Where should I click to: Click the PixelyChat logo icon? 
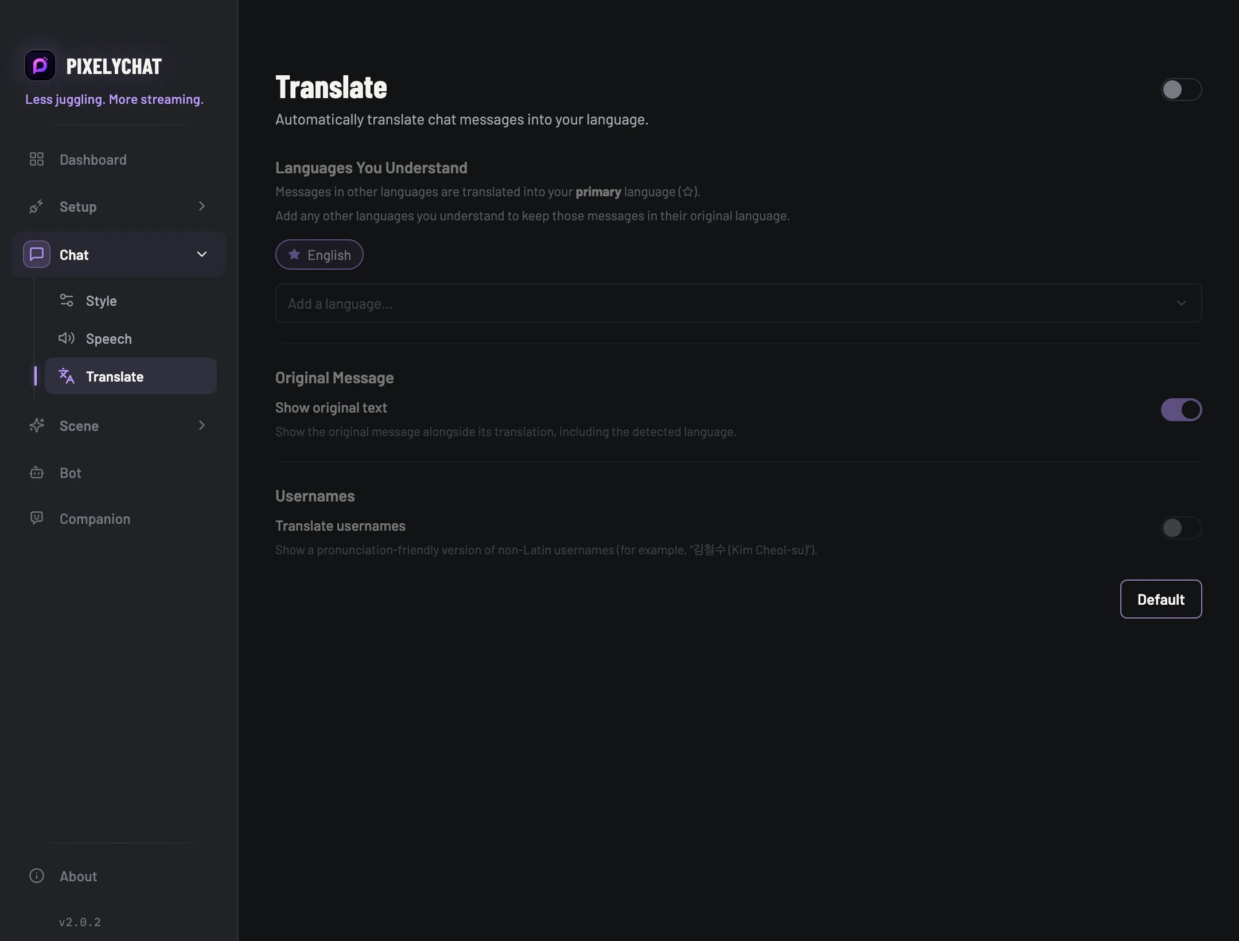[x=40, y=65]
